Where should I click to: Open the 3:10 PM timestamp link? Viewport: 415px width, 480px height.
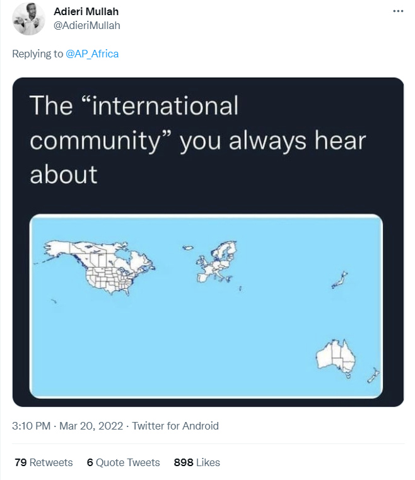[x=31, y=426]
